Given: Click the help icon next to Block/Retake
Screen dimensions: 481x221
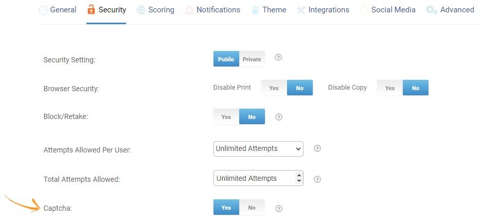Looking at the screenshot, I should [279, 117].
